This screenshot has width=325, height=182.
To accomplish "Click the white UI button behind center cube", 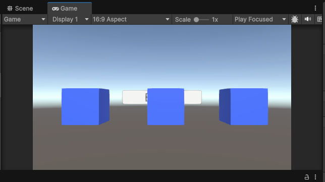I will pos(135,97).
